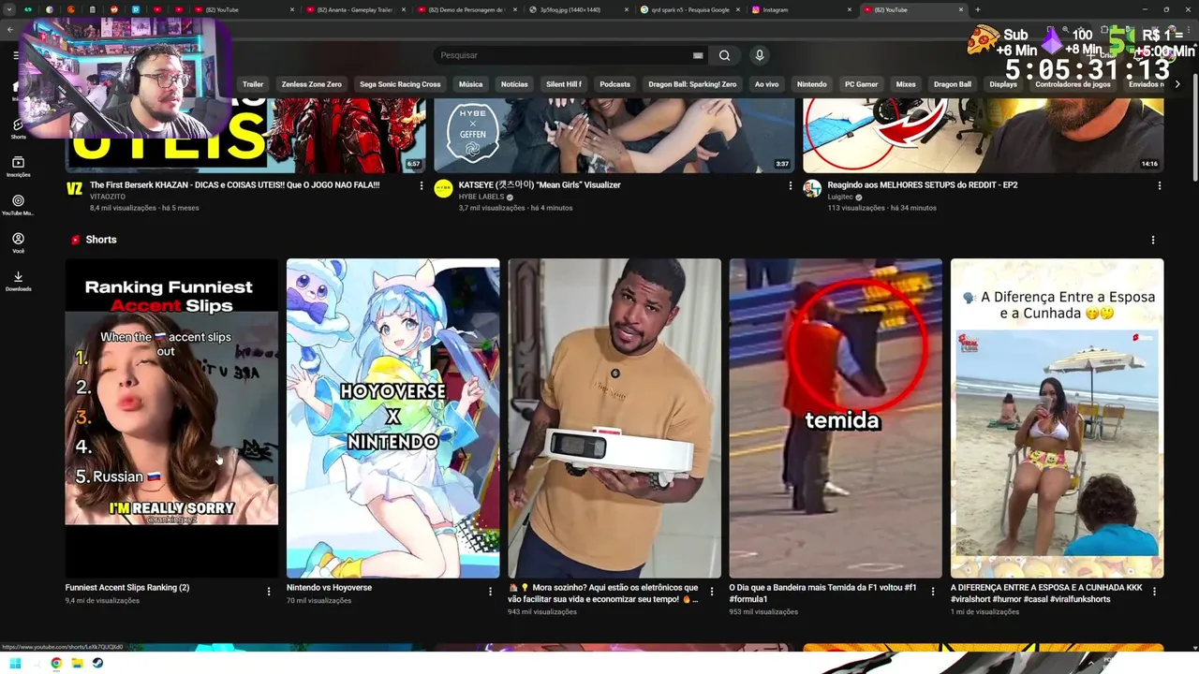Open new browser tab with plus button
This screenshot has height=674, width=1199.
pos(977,9)
